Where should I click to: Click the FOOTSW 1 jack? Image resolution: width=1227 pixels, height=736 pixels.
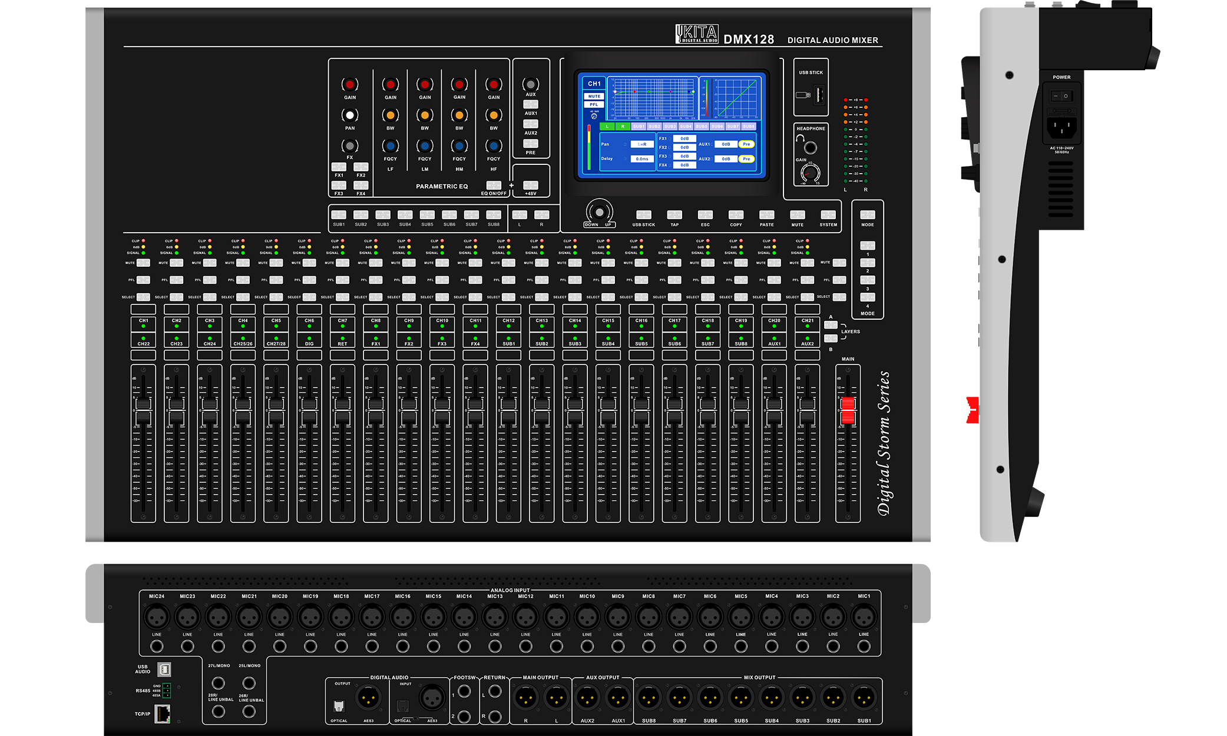point(464,691)
